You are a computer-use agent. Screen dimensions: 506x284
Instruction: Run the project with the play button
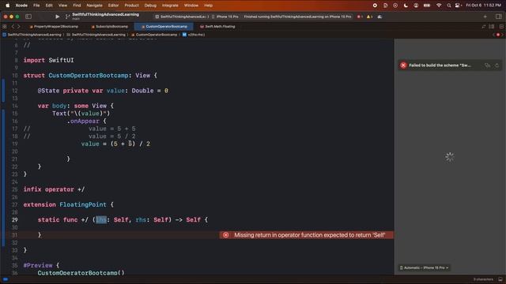tap(57, 17)
